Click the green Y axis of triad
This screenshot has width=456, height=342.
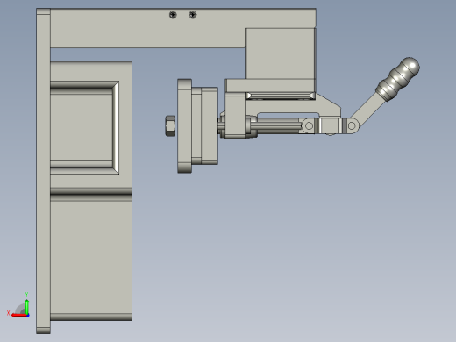pyautogui.click(x=26, y=306)
